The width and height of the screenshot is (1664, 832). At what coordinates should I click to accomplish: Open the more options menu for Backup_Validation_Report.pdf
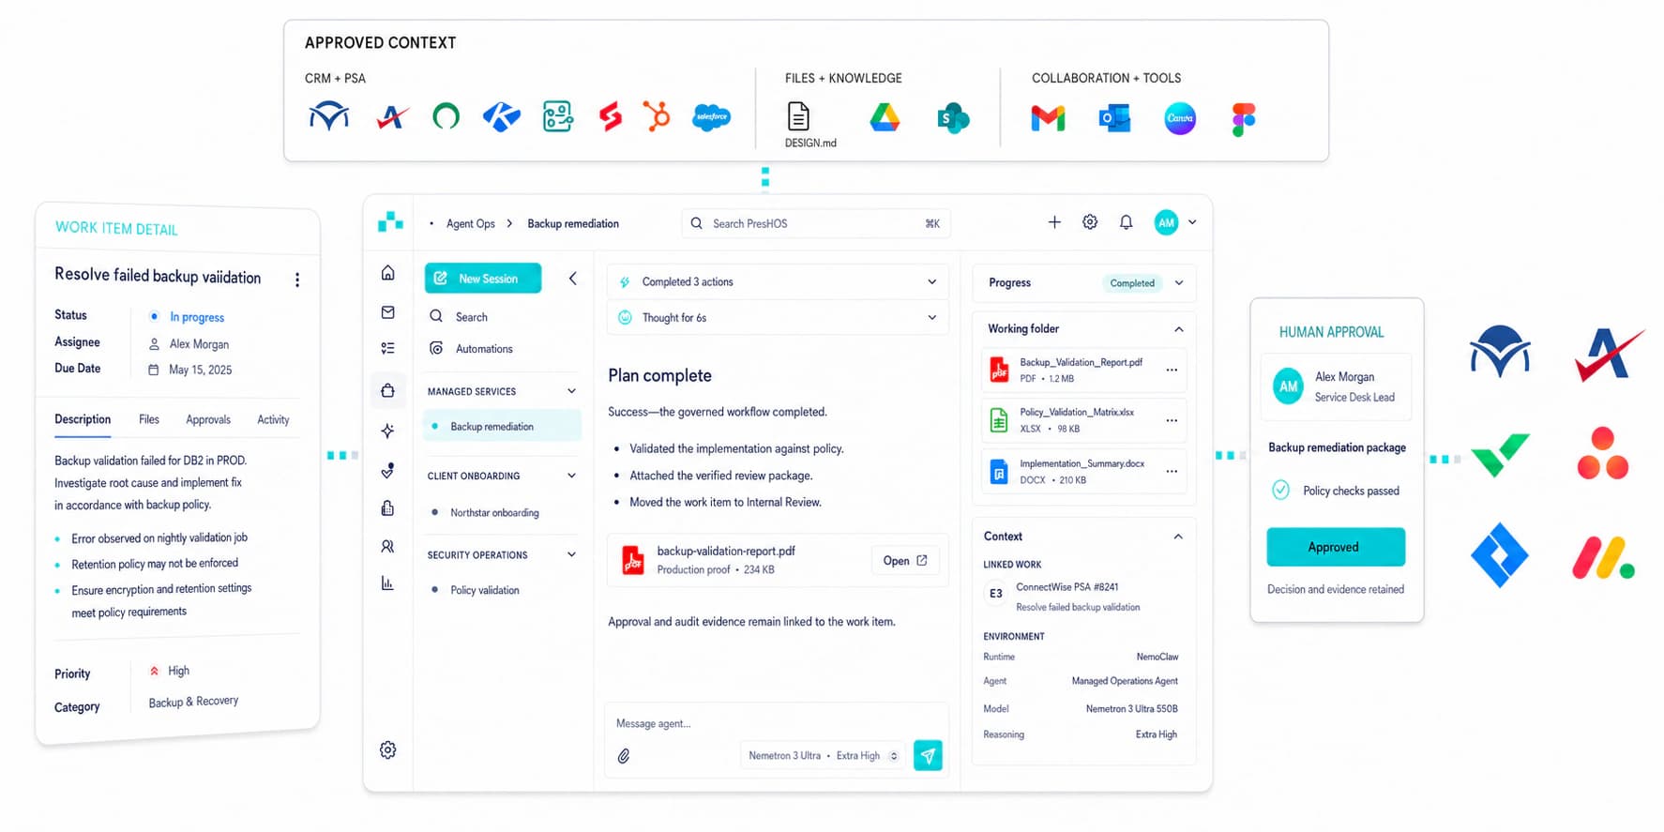click(x=1172, y=370)
